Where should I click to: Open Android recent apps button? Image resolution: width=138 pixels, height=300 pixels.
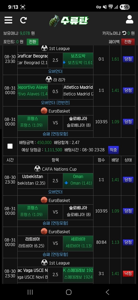click(30, 292)
